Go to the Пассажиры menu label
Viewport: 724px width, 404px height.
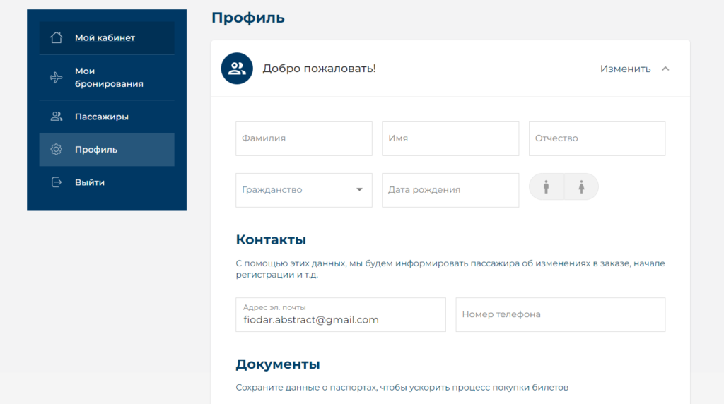[102, 117]
